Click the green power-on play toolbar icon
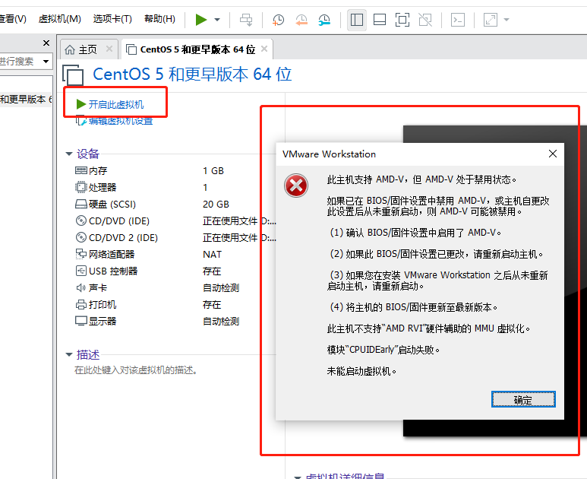Image resolution: width=587 pixels, height=479 pixels. point(201,20)
